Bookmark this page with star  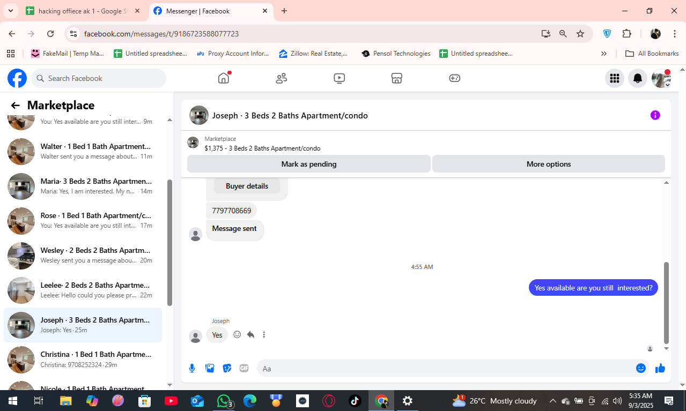point(580,34)
